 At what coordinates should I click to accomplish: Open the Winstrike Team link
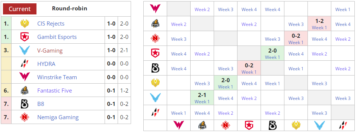57,77
